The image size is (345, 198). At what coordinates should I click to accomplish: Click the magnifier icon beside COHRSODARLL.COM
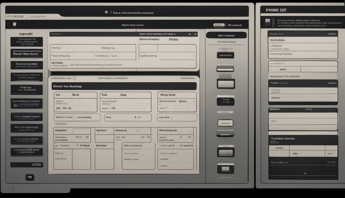click(x=74, y=78)
